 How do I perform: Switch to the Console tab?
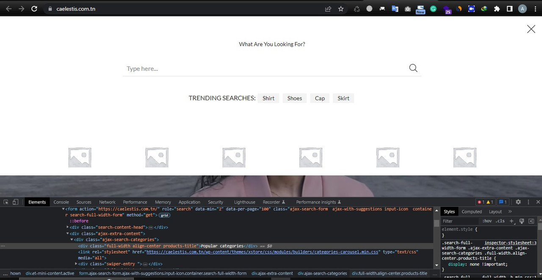pyautogui.click(x=61, y=202)
